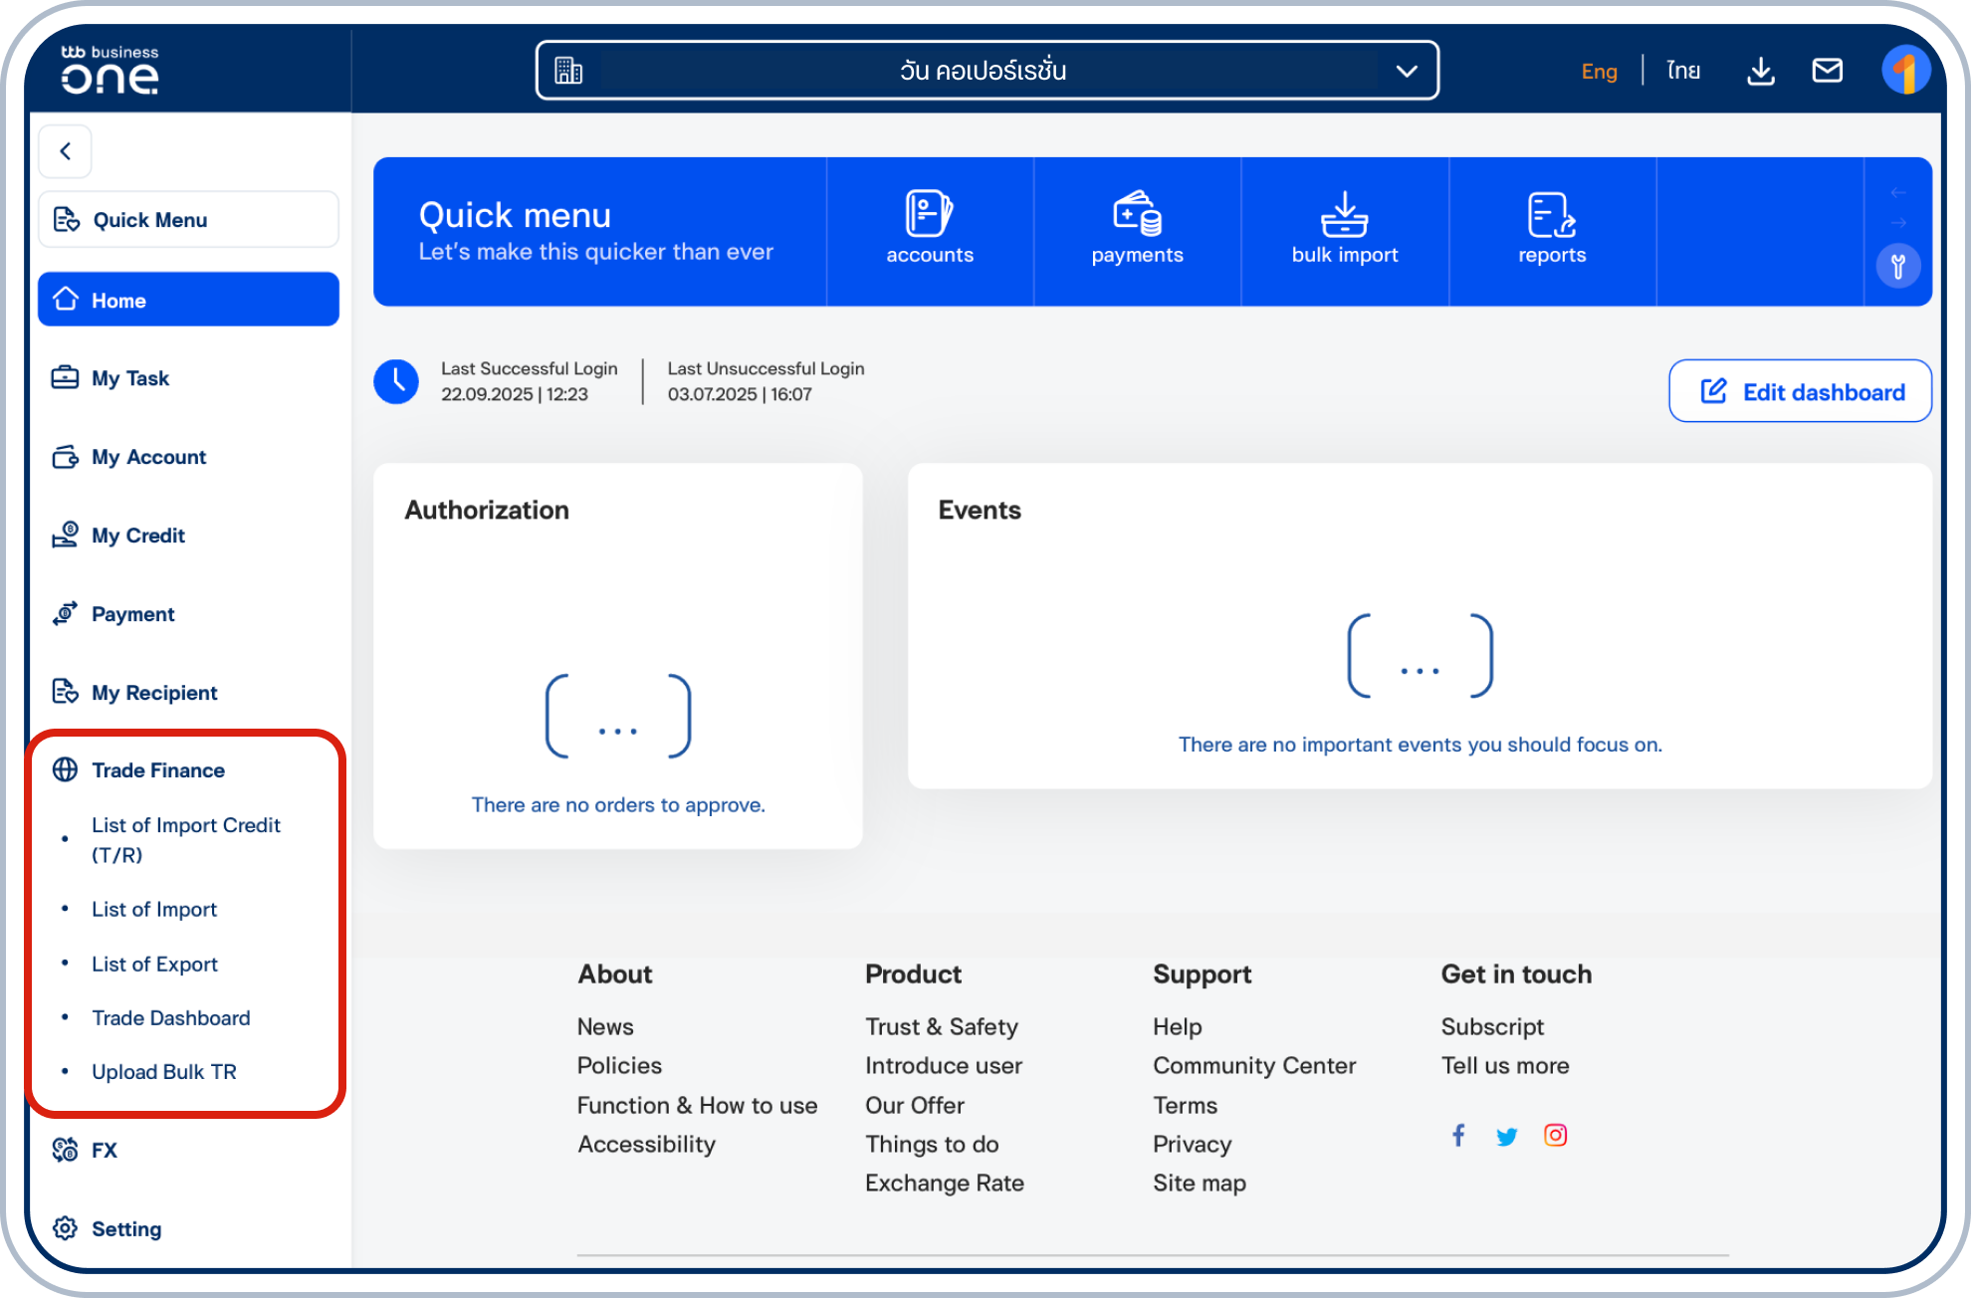Open the mail inbox envelope icon
The width and height of the screenshot is (1971, 1298).
[x=1827, y=71]
